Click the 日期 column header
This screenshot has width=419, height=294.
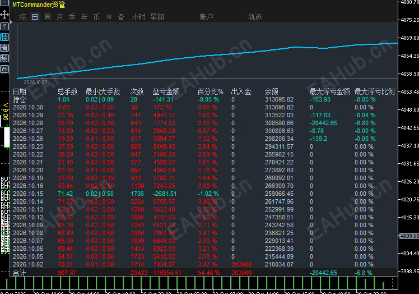(x=20, y=92)
